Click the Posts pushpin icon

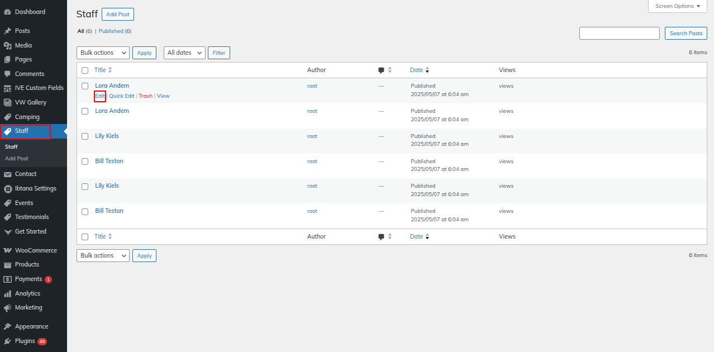[7, 31]
